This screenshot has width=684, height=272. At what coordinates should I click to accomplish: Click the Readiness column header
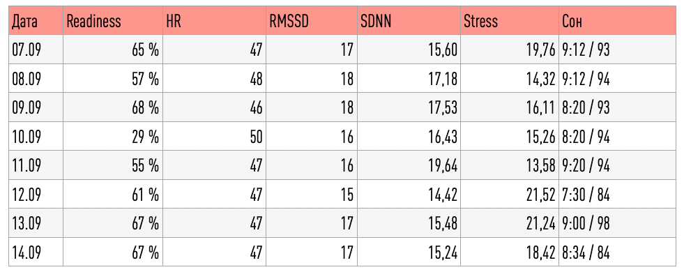click(x=113, y=20)
